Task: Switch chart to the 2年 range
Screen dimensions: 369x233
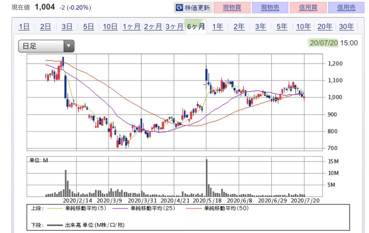Action: [x=239, y=26]
